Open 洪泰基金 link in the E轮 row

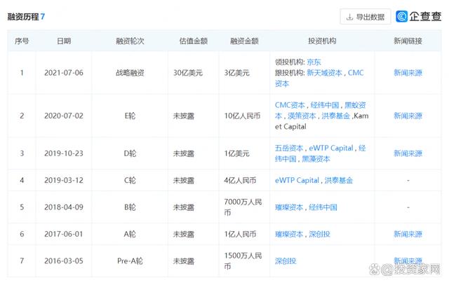click(335, 116)
